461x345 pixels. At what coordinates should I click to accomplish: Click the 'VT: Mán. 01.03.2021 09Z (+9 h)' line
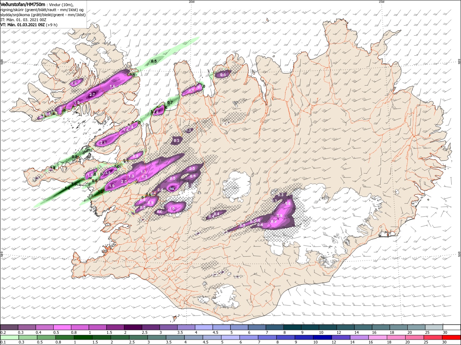pyautogui.click(x=29, y=25)
